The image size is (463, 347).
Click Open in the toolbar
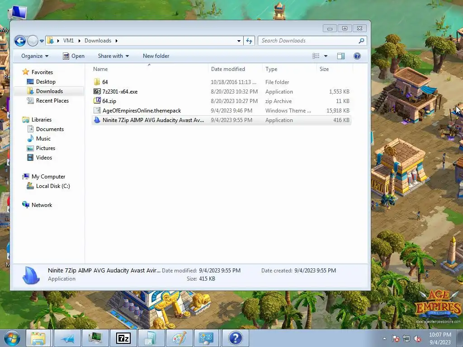[x=74, y=56]
